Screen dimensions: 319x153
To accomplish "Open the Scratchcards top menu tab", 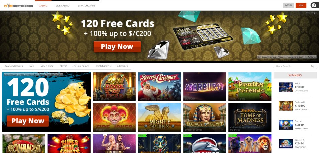I will 86,5.
